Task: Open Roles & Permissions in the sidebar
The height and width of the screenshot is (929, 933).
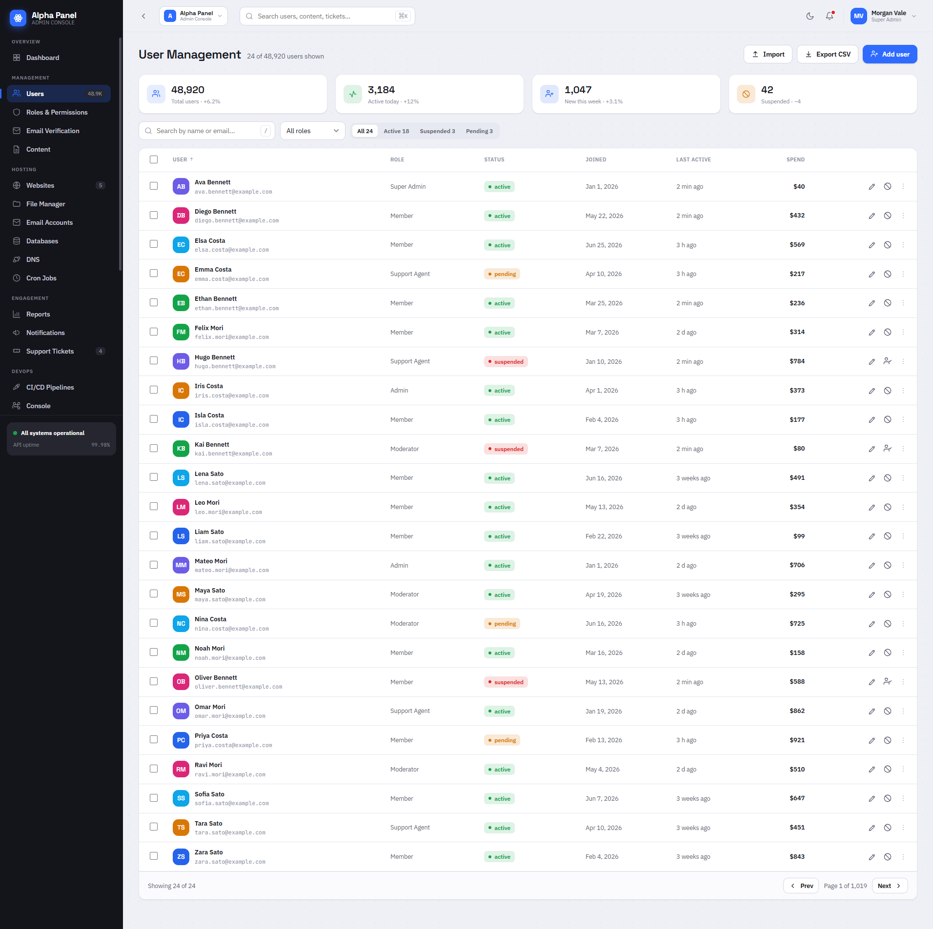Action: coord(59,112)
